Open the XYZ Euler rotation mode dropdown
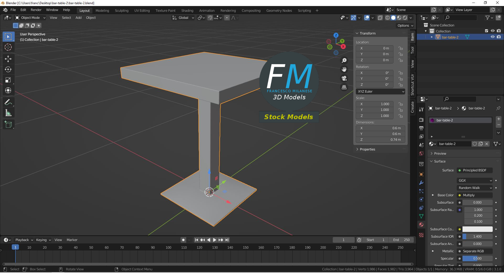 pos(380,92)
